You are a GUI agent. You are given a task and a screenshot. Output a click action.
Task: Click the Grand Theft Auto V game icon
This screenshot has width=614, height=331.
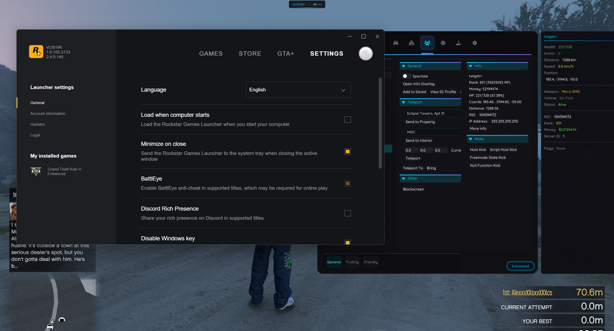pyautogui.click(x=36, y=171)
